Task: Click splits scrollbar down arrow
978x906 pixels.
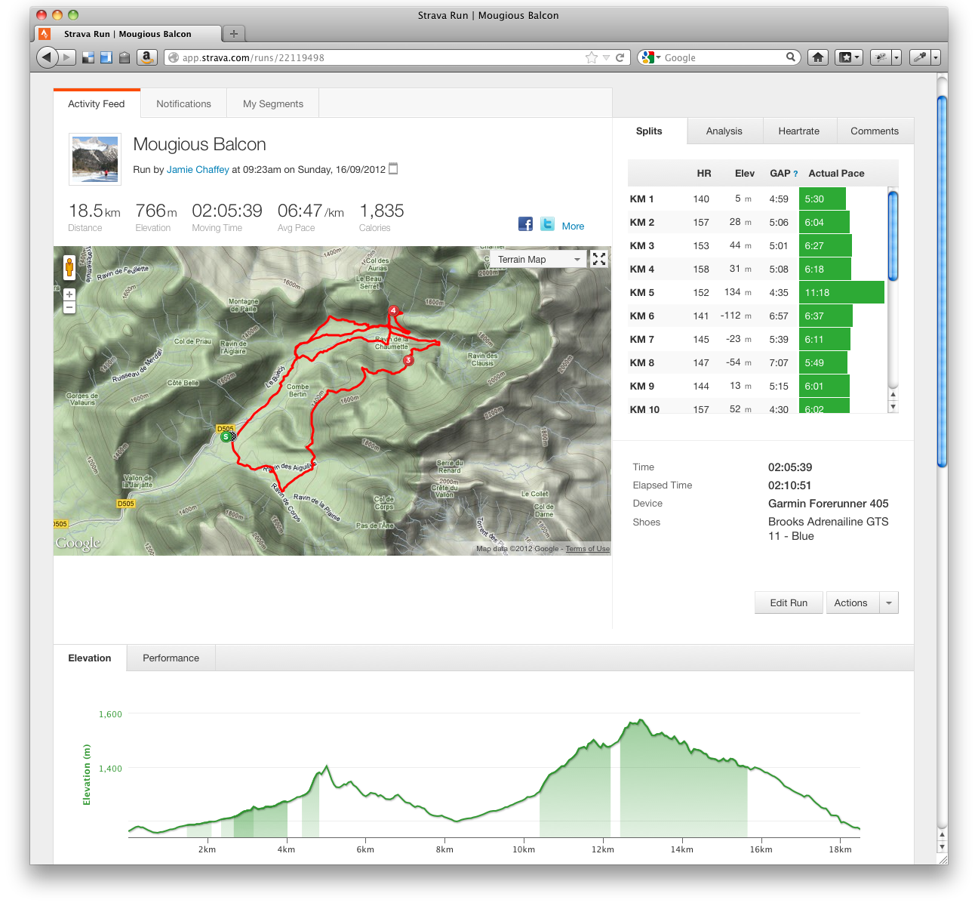Action: point(893,407)
